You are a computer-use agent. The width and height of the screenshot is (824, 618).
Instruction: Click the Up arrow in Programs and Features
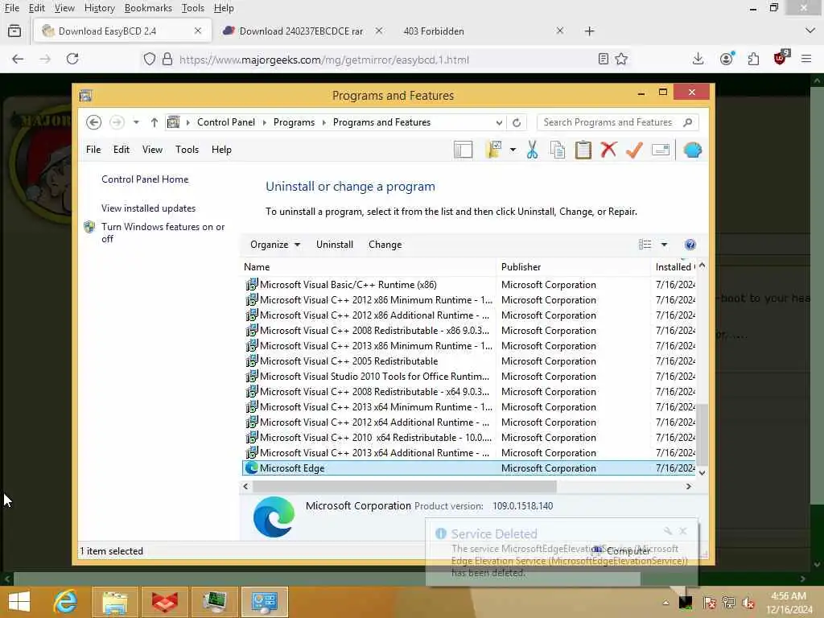pos(154,122)
